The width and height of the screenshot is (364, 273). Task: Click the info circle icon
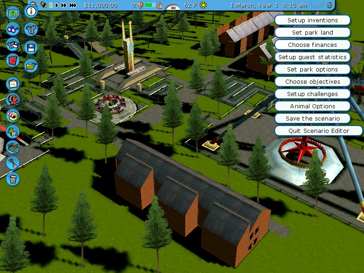31,11
